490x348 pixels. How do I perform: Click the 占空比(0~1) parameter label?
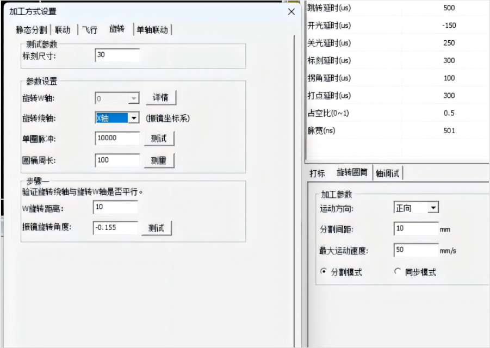click(328, 113)
